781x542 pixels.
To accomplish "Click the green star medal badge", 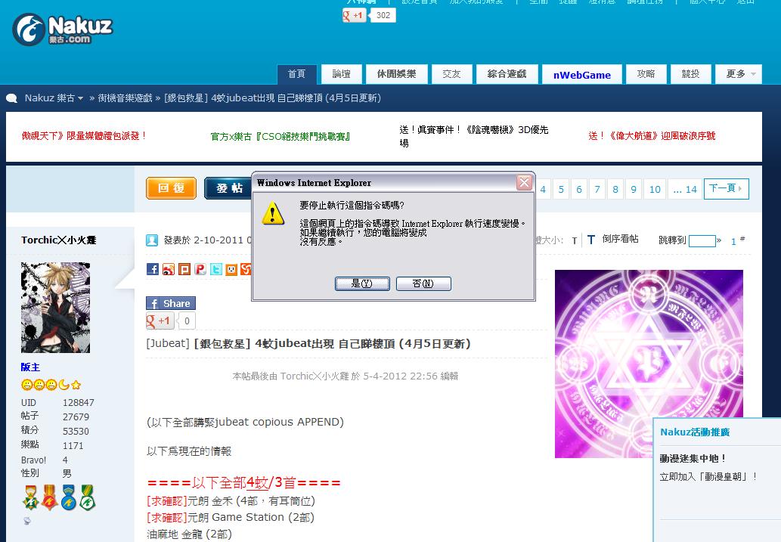I will [30, 497].
